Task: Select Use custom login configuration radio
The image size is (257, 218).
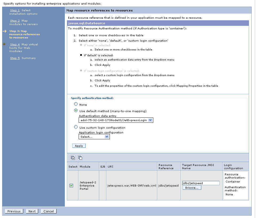Action: pos(76,127)
